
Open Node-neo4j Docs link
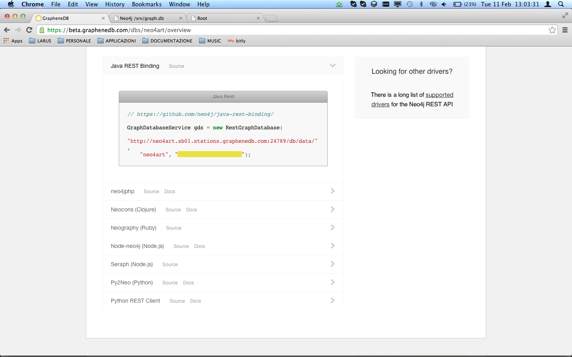[199, 246]
